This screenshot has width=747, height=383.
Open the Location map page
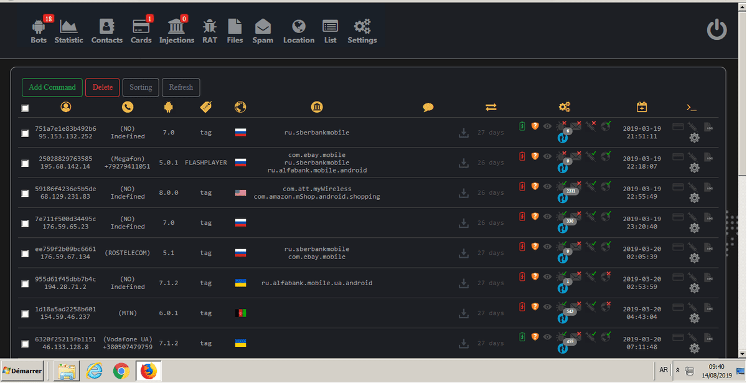tap(299, 32)
